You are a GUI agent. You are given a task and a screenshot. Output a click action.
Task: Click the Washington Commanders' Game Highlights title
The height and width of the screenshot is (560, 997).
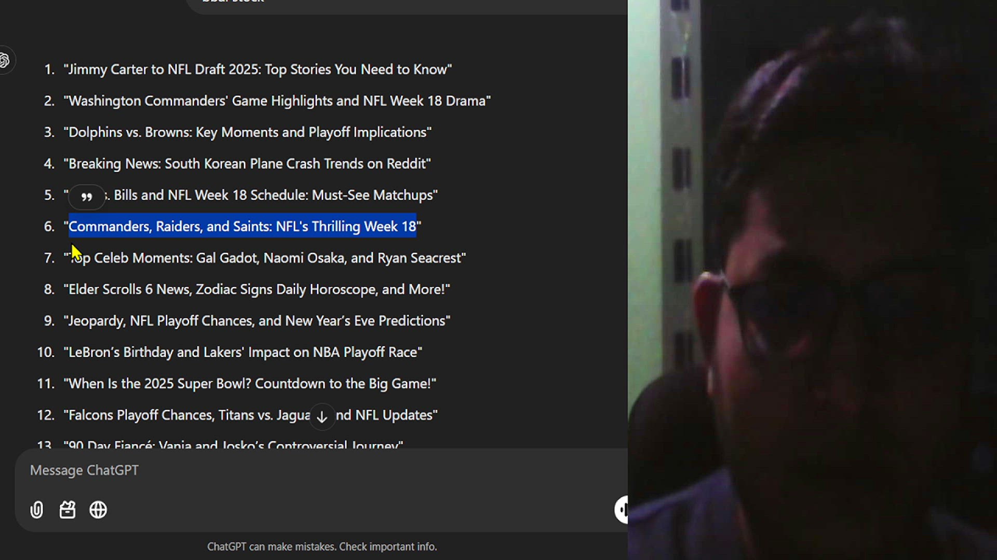[x=277, y=101]
